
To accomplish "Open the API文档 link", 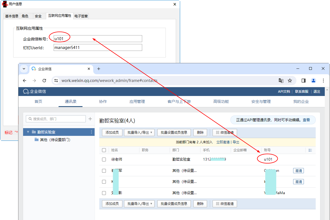I will 284,92.
